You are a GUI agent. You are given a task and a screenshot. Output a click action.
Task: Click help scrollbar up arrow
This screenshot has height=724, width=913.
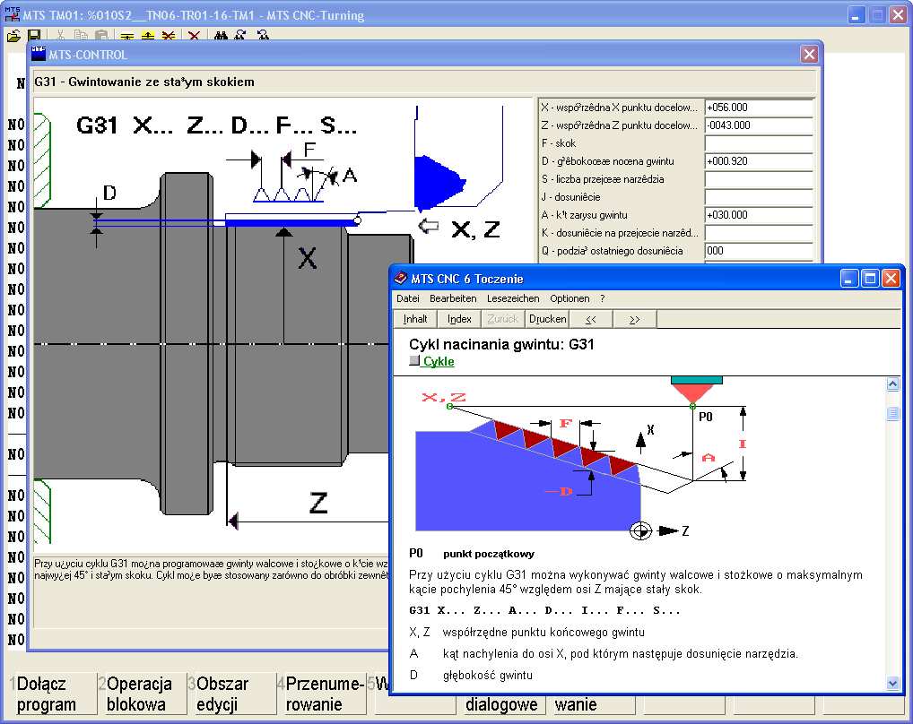coord(892,384)
